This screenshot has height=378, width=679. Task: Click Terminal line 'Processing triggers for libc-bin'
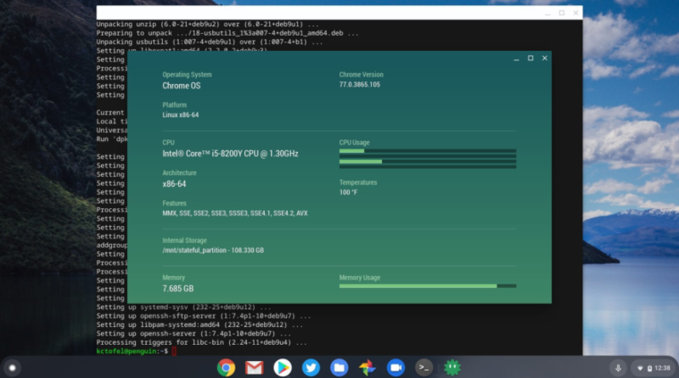(201, 342)
